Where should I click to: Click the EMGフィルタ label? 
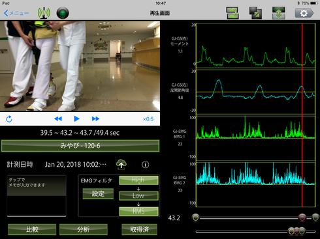click(x=96, y=180)
